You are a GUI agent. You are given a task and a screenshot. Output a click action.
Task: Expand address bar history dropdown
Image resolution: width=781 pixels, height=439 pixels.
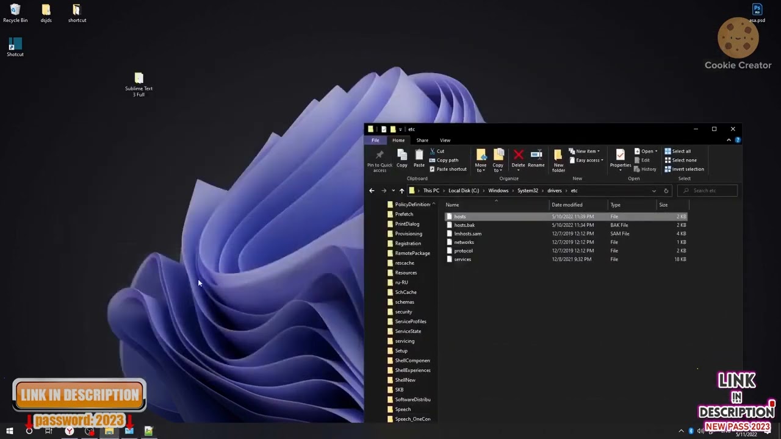pos(654,191)
